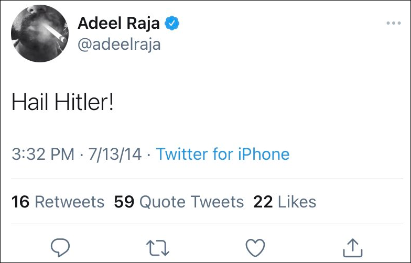The image size is (411, 263).
Task: Open the @adeelraja handle link
Action: (x=120, y=45)
